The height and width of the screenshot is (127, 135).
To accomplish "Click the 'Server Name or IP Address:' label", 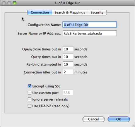I will coord(39,33).
